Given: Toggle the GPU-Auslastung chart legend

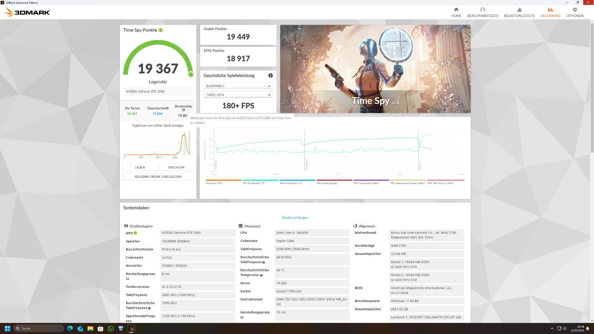Looking at the screenshot, I should tap(334, 182).
